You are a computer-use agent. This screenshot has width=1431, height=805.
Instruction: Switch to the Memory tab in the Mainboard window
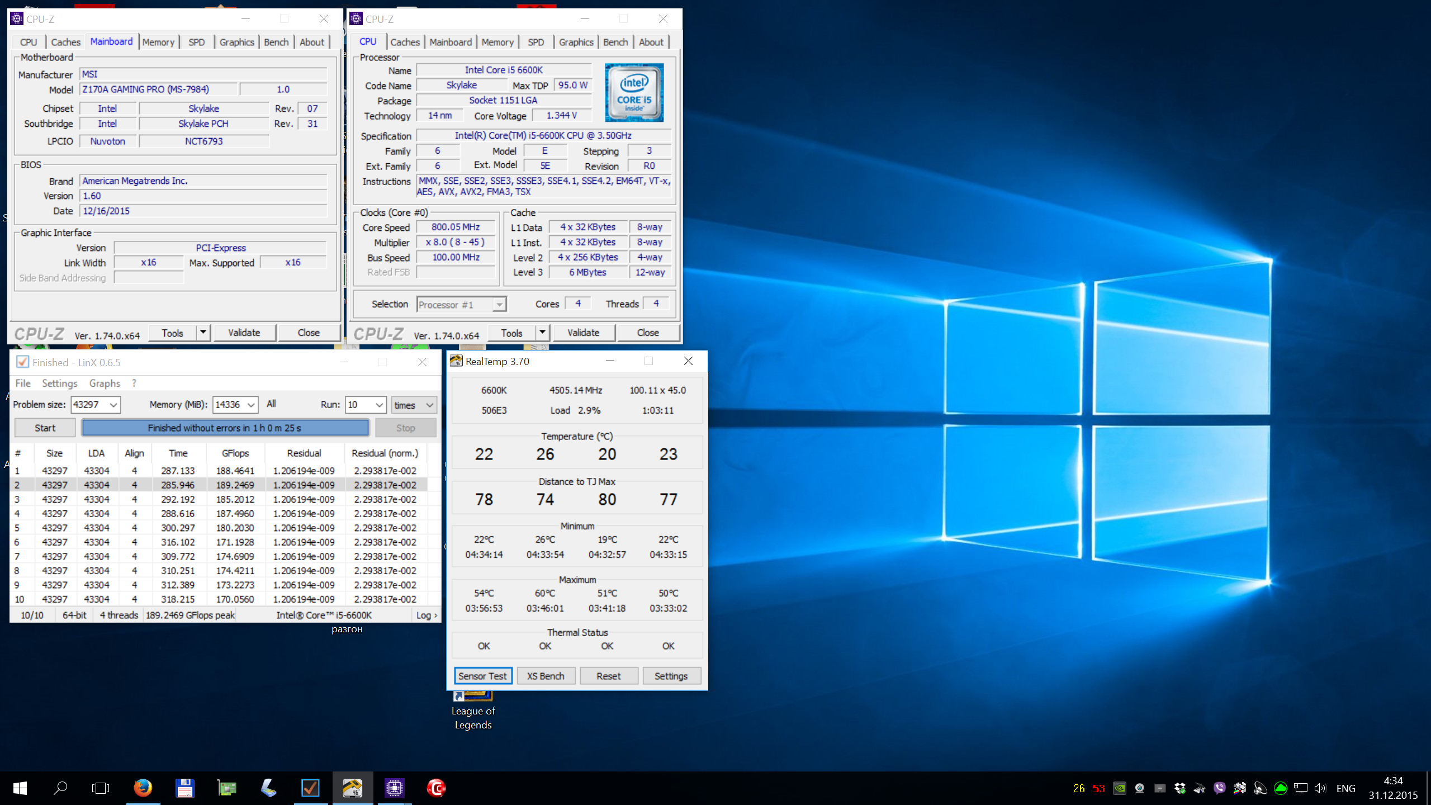[158, 42]
